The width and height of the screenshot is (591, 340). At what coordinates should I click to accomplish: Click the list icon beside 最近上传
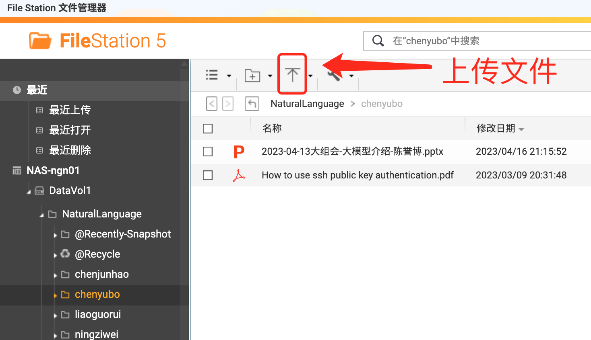pos(39,110)
